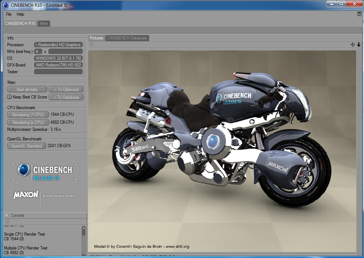Click the Pictures panel grip handle icon
Screen dimensions: 364x258
(92, 44)
